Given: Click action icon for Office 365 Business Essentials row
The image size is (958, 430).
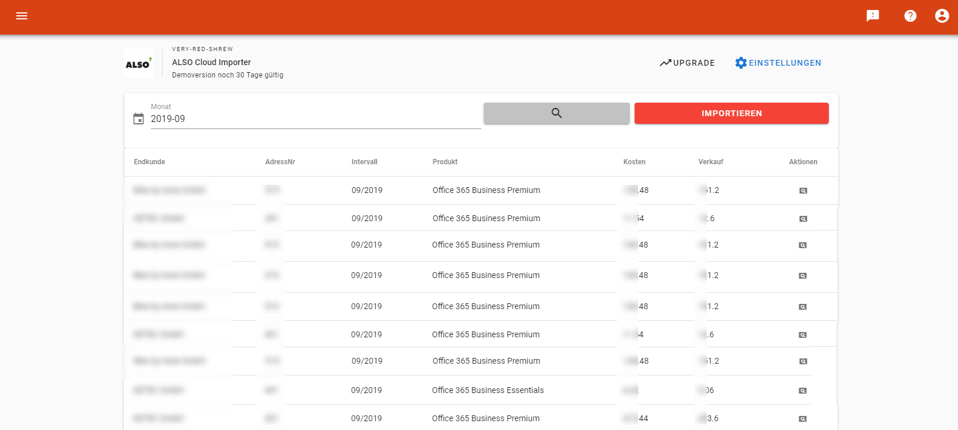Looking at the screenshot, I should tap(802, 391).
